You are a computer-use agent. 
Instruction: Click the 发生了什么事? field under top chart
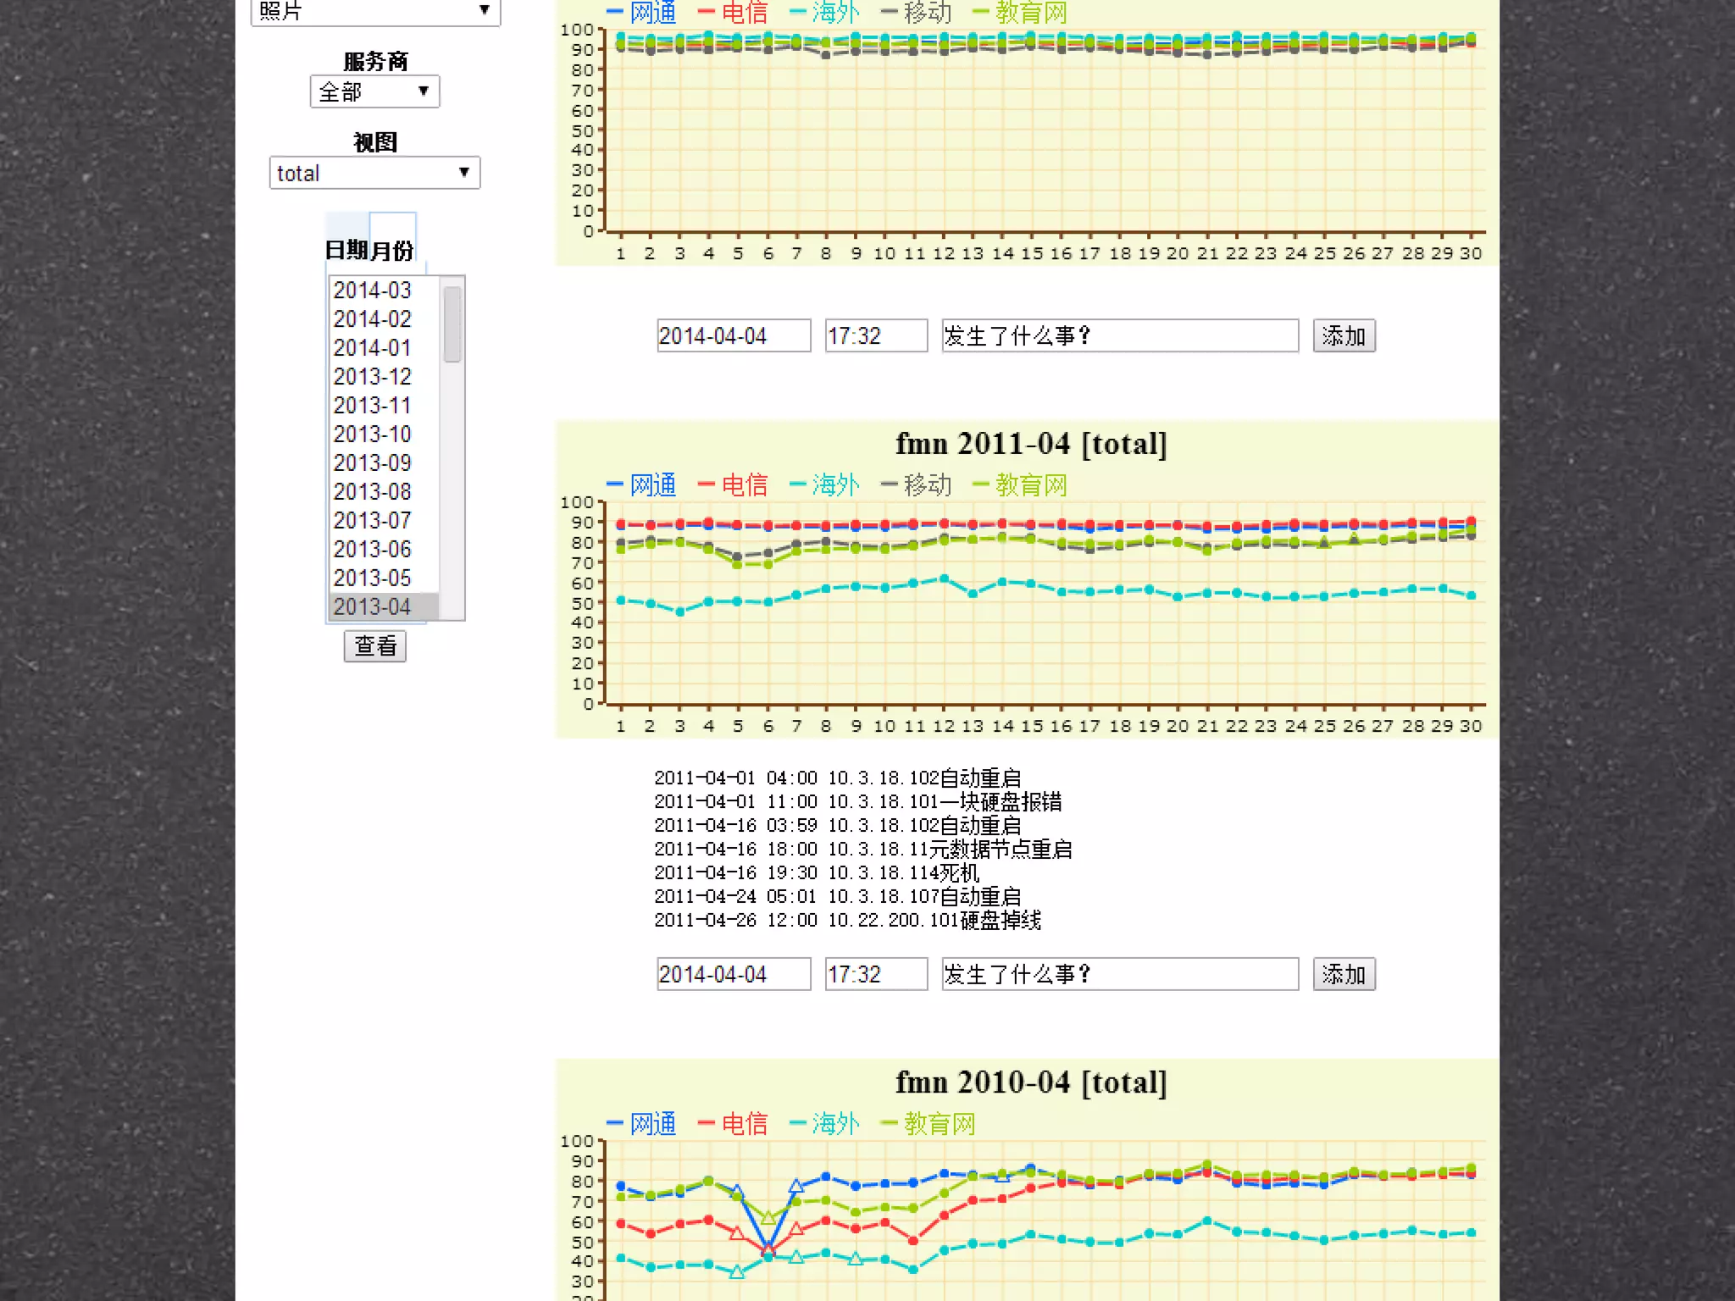(1119, 335)
